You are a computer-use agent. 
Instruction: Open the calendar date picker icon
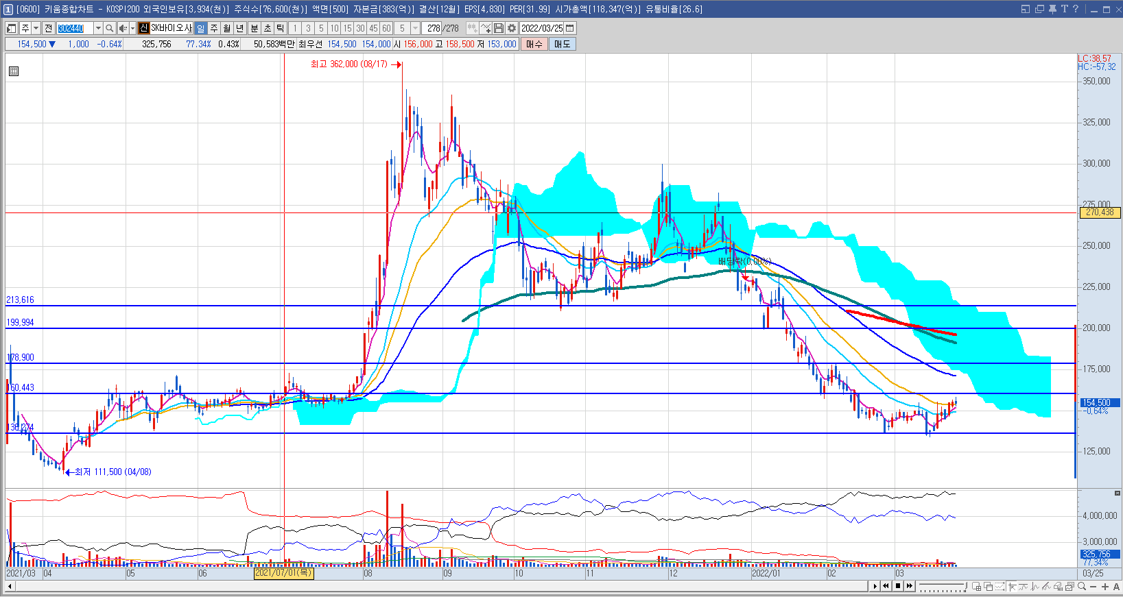[569, 28]
